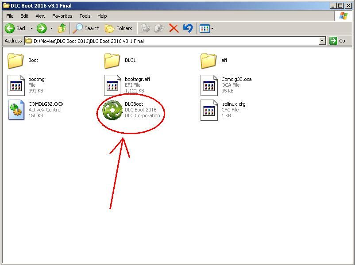Expand the address bar dropdown

pyautogui.click(x=322, y=41)
